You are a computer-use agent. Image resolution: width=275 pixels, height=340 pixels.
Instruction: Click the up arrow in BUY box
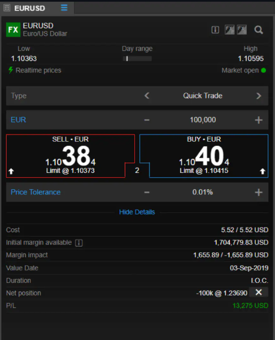(263, 171)
